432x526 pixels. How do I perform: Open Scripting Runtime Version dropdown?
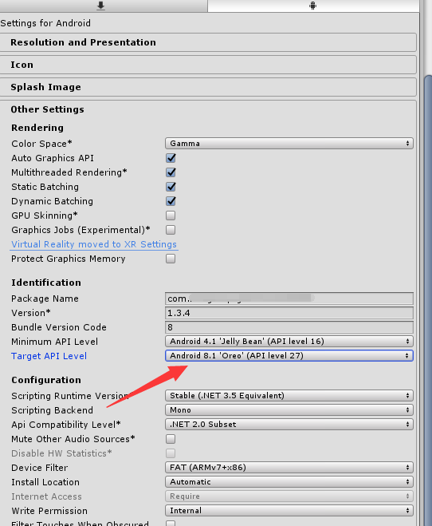289,396
